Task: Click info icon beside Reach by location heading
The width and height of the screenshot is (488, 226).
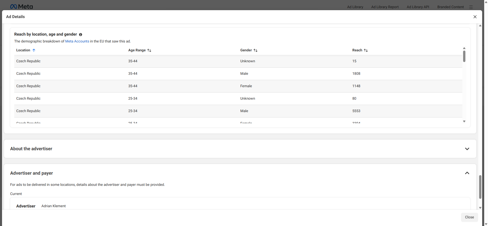Action: [x=81, y=35]
